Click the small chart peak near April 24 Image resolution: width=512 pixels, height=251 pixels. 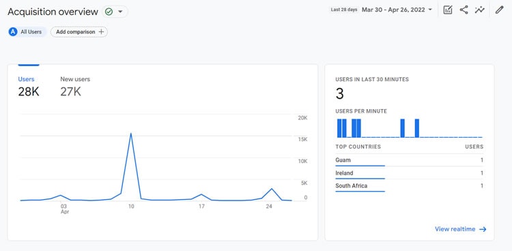[271, 189]
